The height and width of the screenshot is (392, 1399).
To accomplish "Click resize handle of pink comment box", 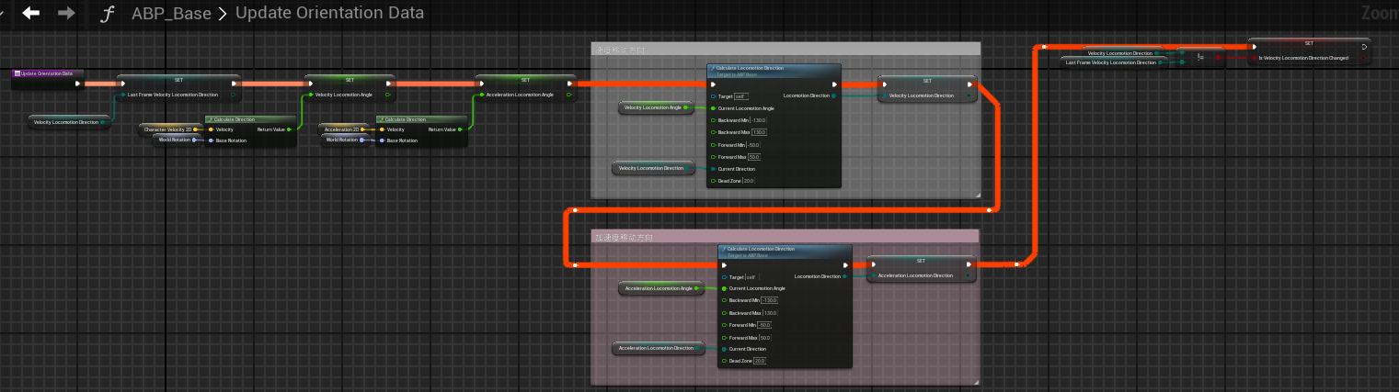I will click(977, 381).
